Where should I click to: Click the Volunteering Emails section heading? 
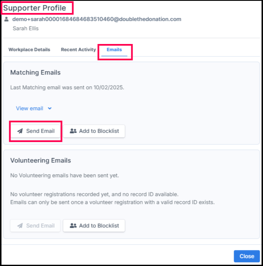tap(40, 160)
